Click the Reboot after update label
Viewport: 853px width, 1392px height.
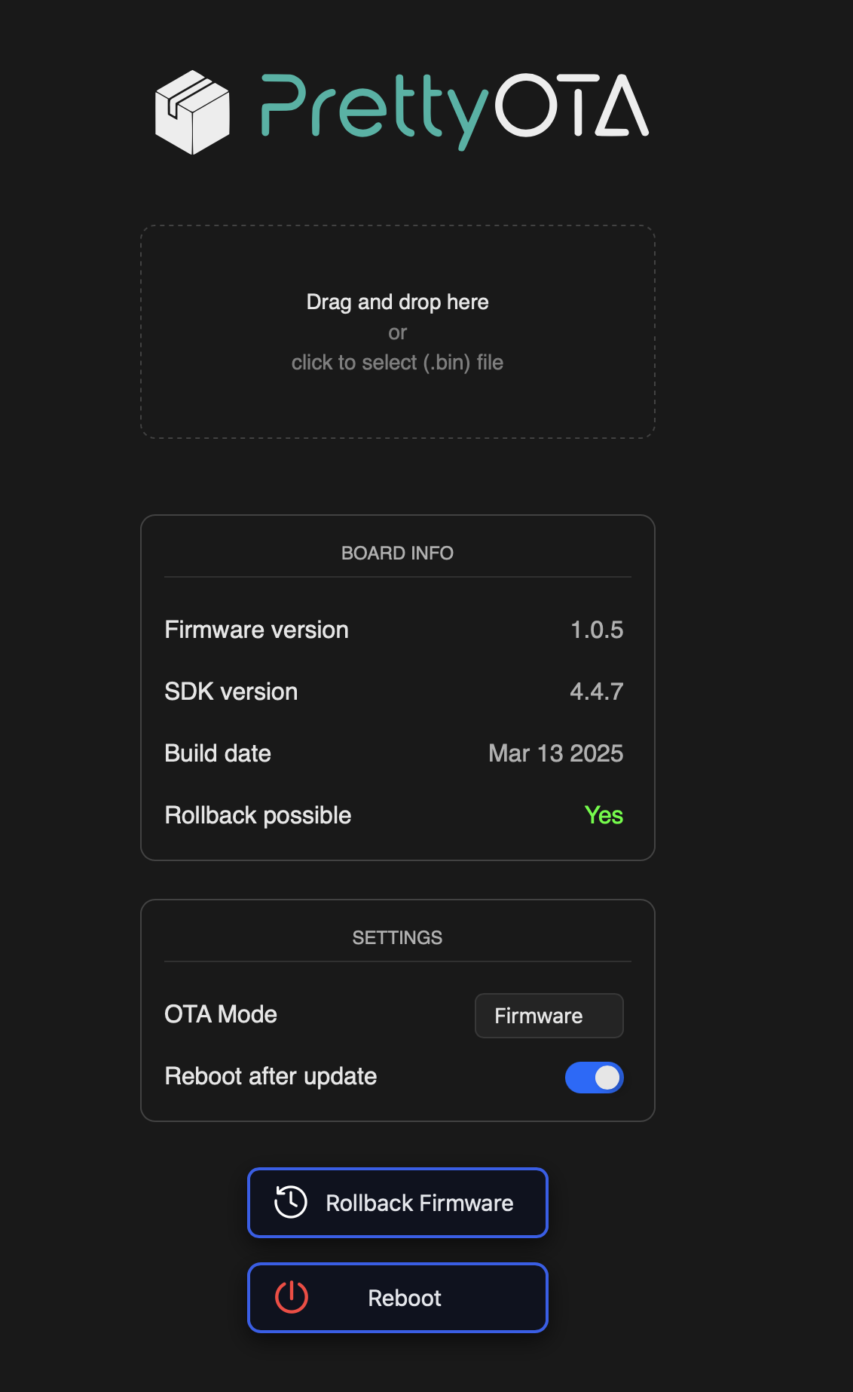click(271, 1077)
